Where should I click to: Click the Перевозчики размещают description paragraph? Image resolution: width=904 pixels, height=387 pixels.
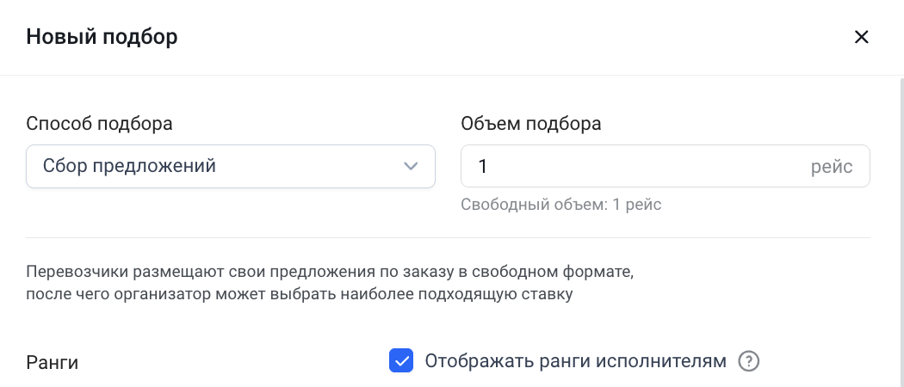(330, 283)
